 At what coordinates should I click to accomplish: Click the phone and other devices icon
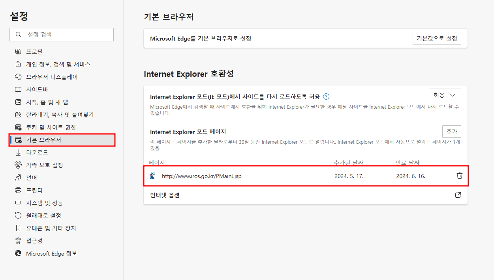tap(18, 228)
